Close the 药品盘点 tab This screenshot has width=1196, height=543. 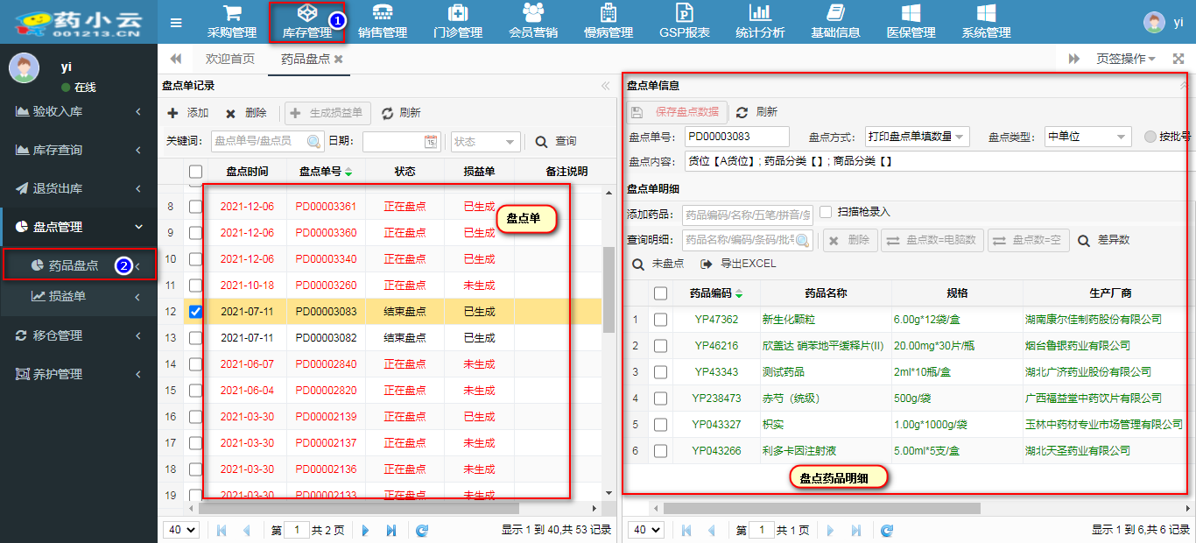(339, 59)
